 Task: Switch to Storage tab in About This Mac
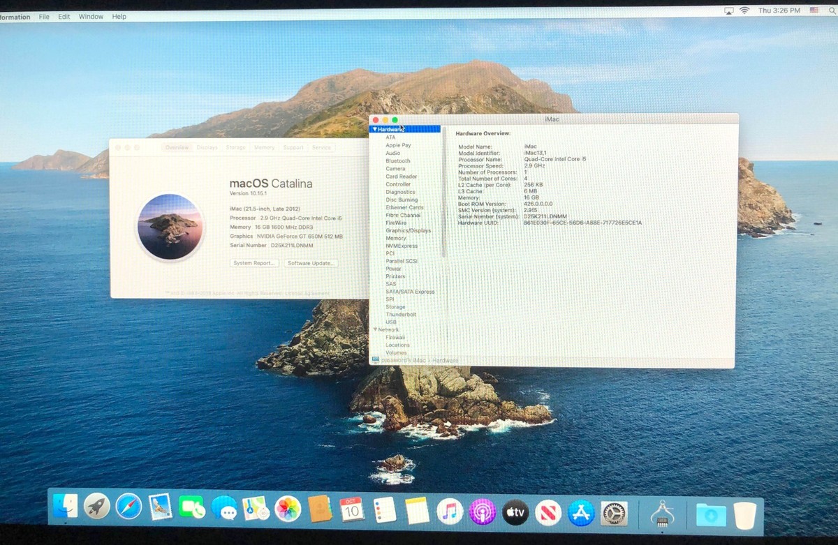(235, 147)
